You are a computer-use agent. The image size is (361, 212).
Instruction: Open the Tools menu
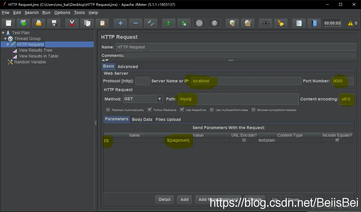point(79,13)
